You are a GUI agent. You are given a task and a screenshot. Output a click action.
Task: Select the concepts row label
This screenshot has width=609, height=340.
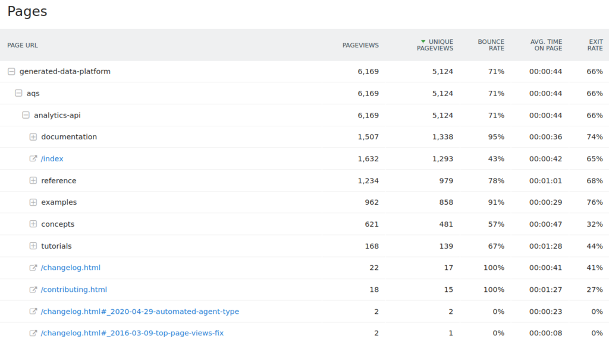coord(58,224)
